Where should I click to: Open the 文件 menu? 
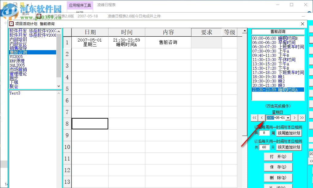(10, 13)
